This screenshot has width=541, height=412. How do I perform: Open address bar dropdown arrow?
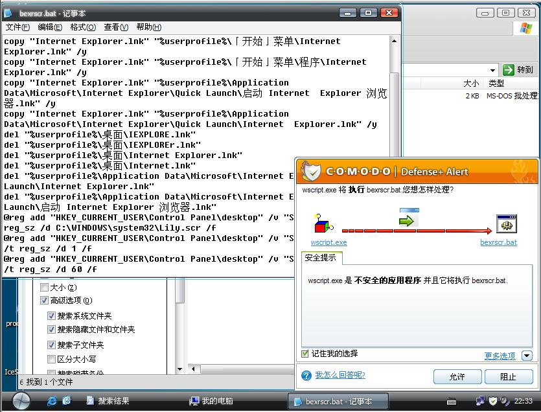click(x=492, y=71)
